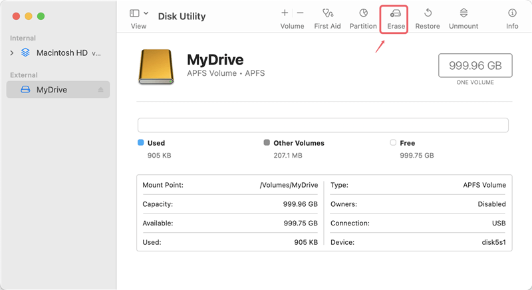Click the MyDrive title heading
The width and height of the screenshot is (532, 290).
(215, 60)
